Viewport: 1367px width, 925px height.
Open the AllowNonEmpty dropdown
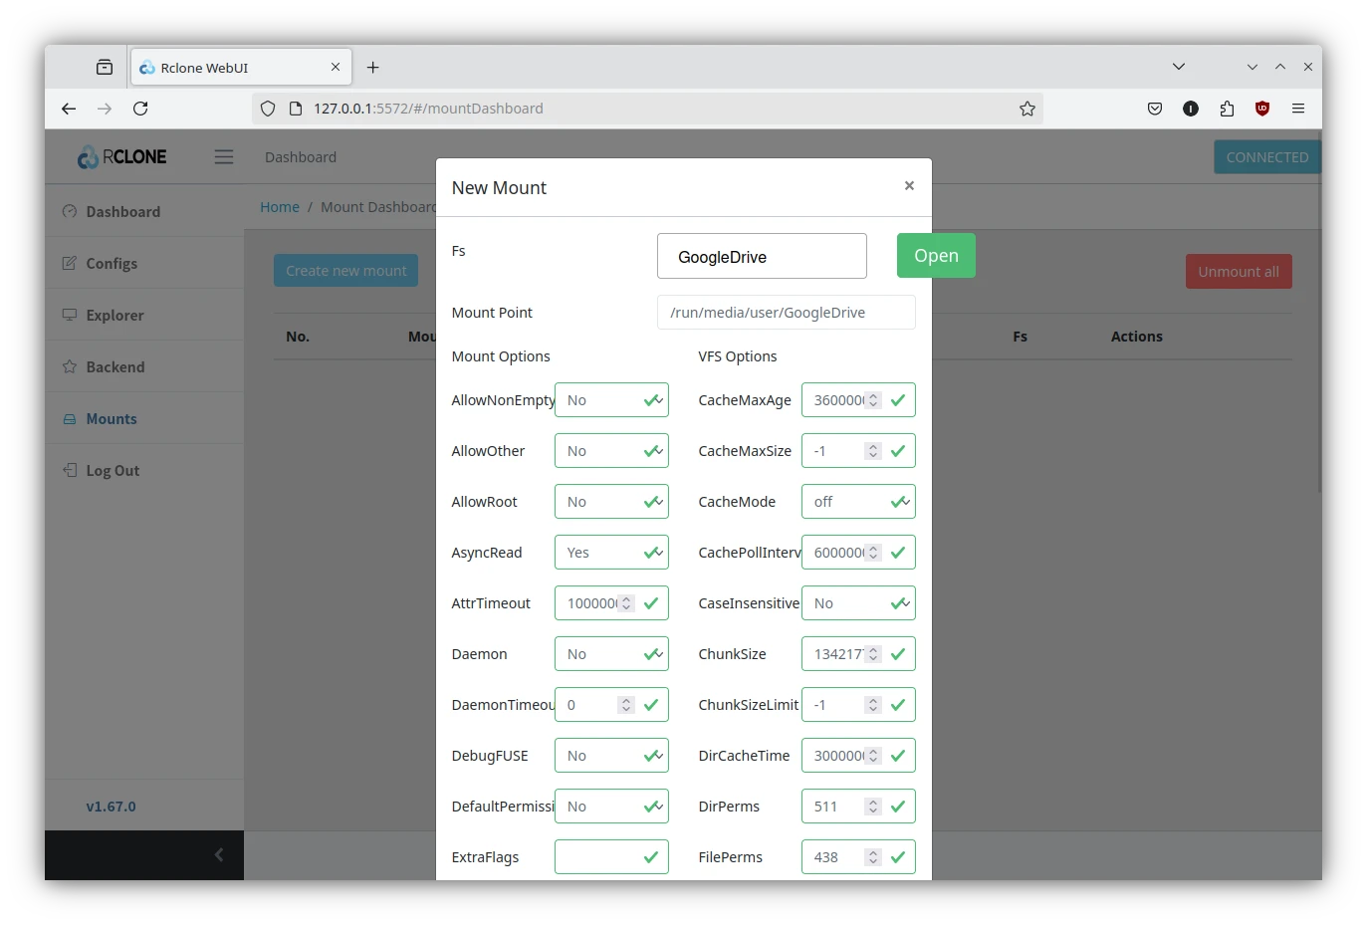(610, 400)
